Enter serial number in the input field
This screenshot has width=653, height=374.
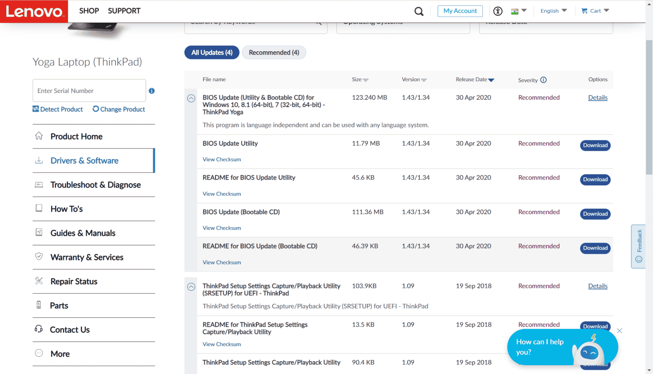89,90
